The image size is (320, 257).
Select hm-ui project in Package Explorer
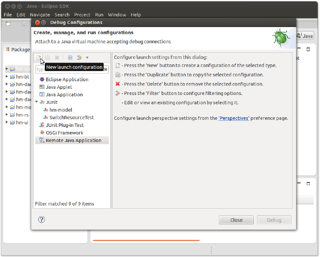pyautogui.click(x=22, y=123)
